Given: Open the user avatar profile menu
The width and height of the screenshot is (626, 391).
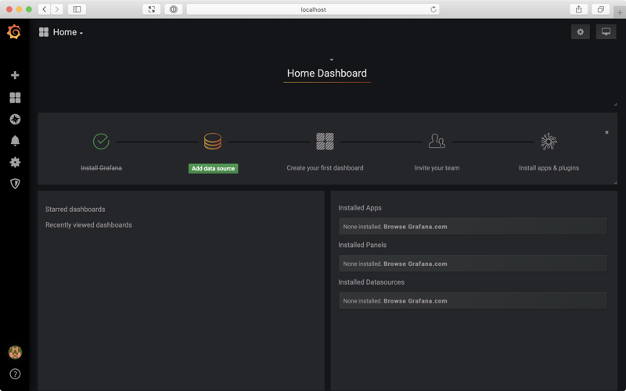Looking at the screenshot, I should coord(15,352).
